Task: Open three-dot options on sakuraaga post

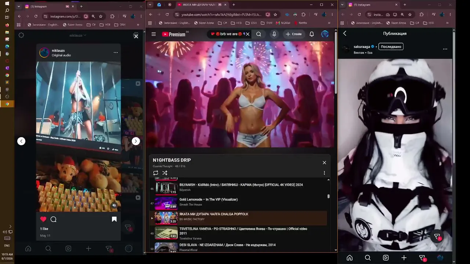Action: pos(445,49)
